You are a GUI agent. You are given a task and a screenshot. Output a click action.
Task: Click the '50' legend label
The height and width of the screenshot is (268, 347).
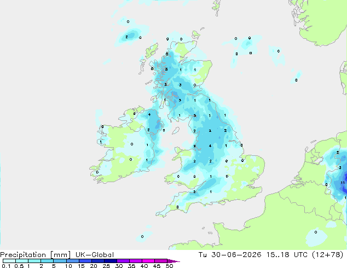169,266
